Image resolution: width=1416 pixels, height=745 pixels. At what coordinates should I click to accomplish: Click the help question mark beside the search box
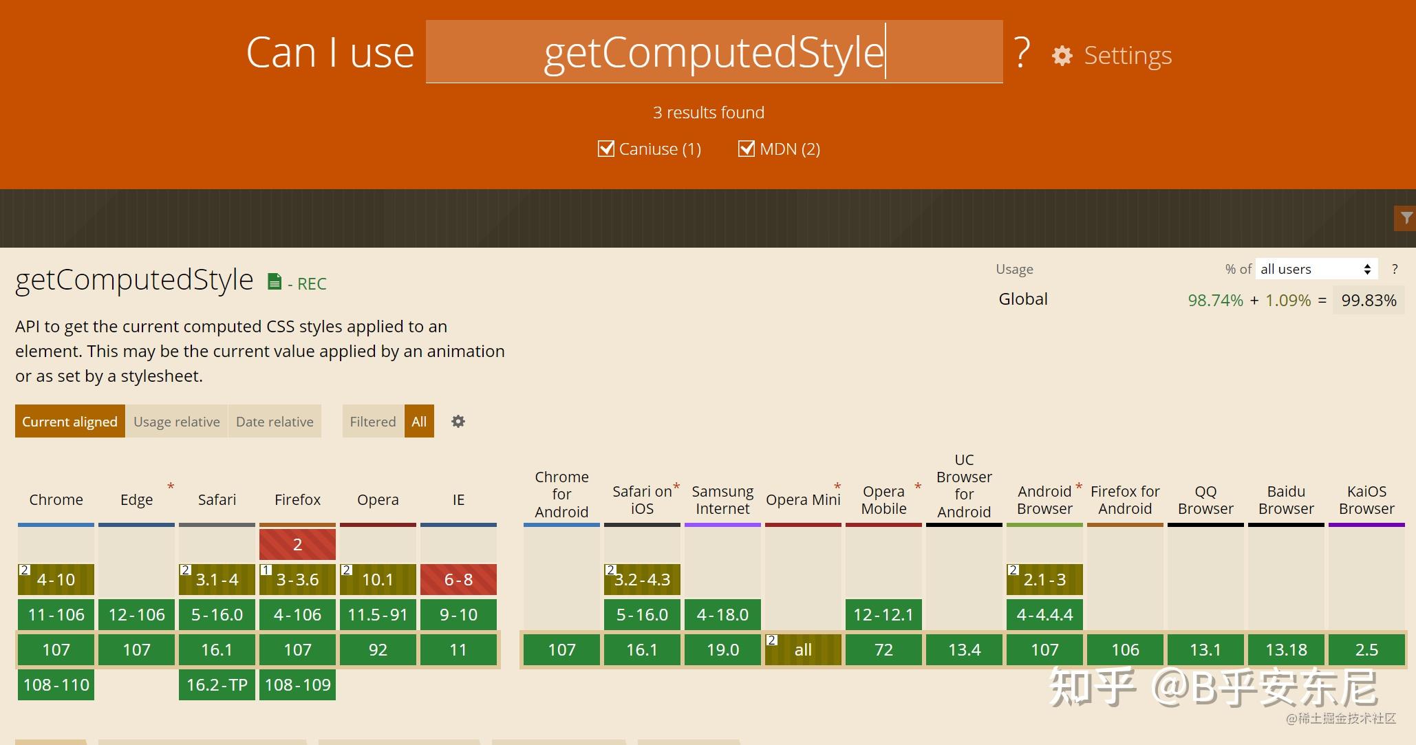click(x=1021, y=52)
